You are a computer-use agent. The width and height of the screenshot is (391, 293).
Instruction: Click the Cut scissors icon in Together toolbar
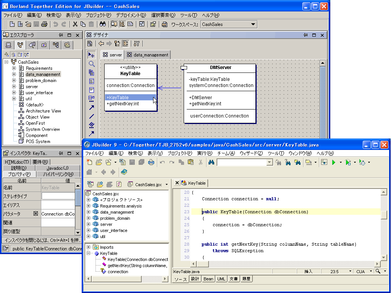pos(75,24)
